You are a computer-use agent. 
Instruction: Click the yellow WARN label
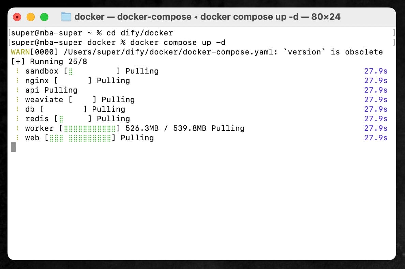(x=20, y=52)
